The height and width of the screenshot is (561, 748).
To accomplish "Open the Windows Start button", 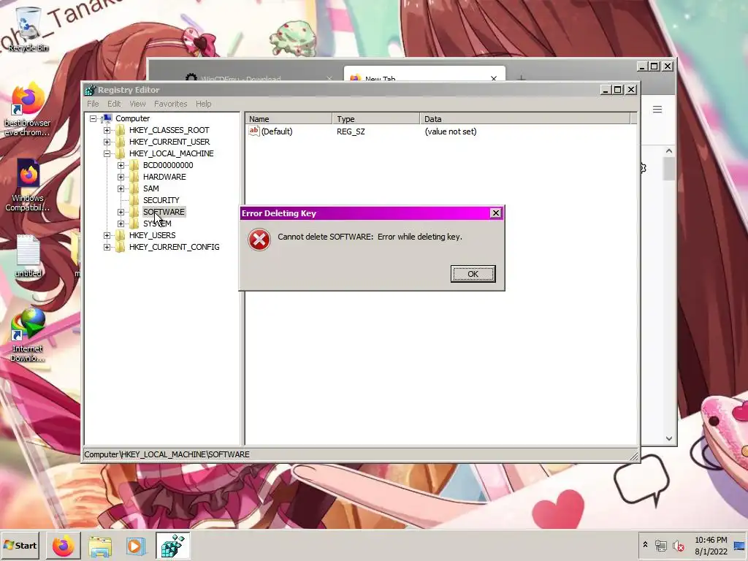I will [x=20, y=545].
